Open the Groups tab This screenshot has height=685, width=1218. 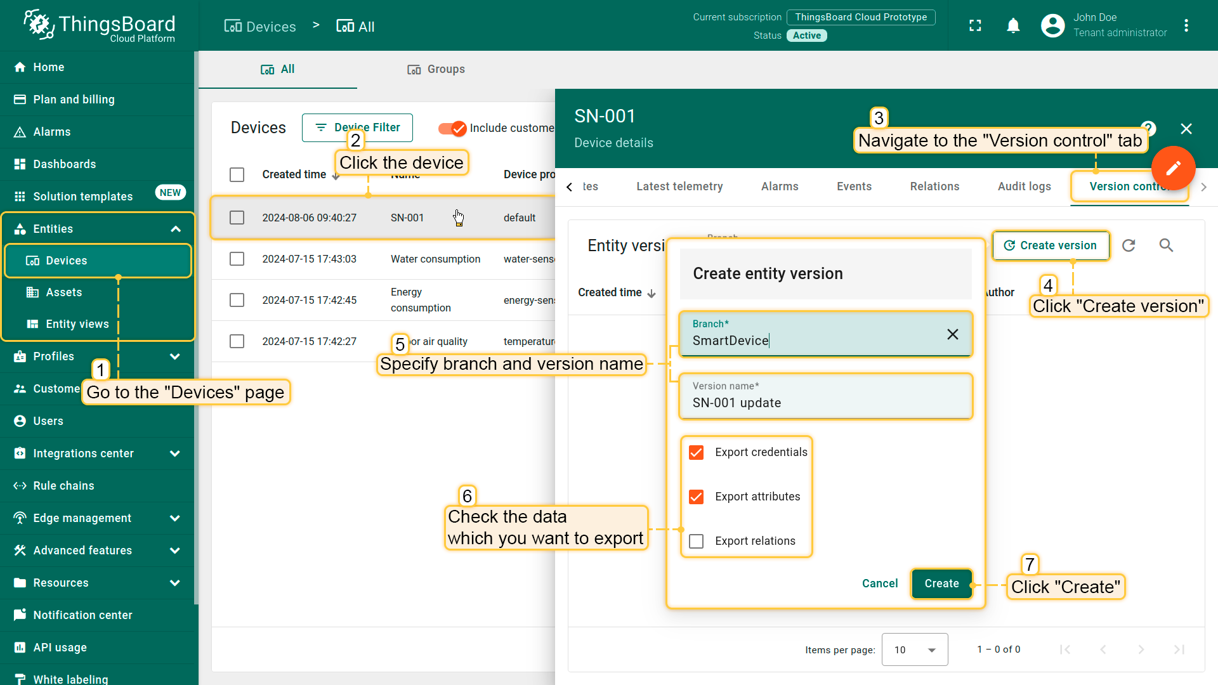[x=436, y=69]
